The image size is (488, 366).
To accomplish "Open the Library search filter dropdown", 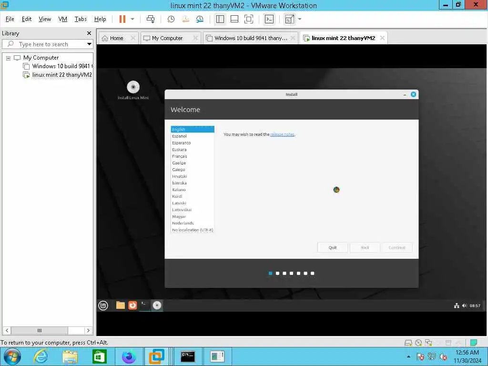I will [89, 44].
